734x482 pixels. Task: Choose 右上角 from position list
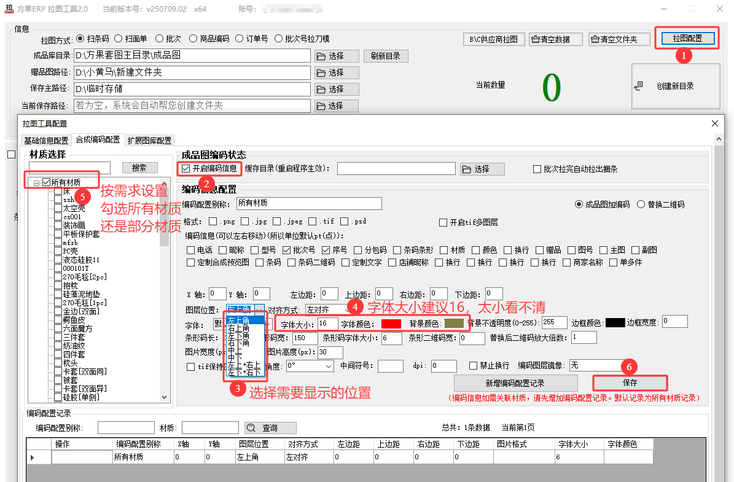click(x=239, y=328)
